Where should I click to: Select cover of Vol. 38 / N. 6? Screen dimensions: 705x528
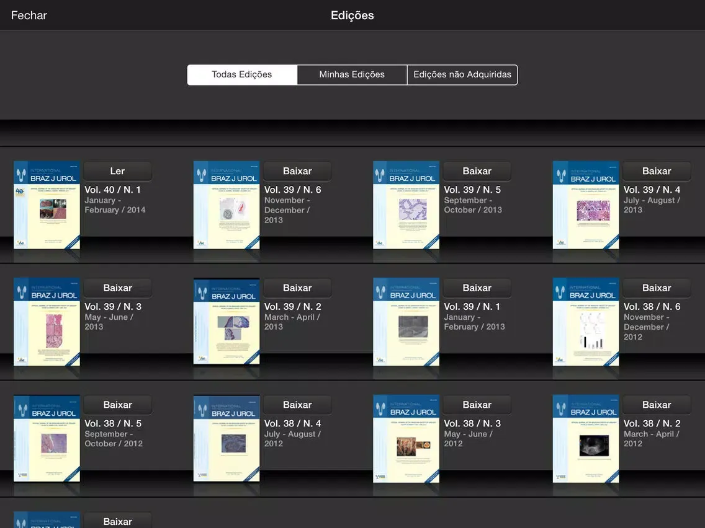coord(586,322)
